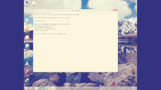The height and width of the screenshot is (90, 161).
Task: Click the 'SO INSTALL IT ON YOUR COMPUTER' line
Action: click(x=45, y=29)
